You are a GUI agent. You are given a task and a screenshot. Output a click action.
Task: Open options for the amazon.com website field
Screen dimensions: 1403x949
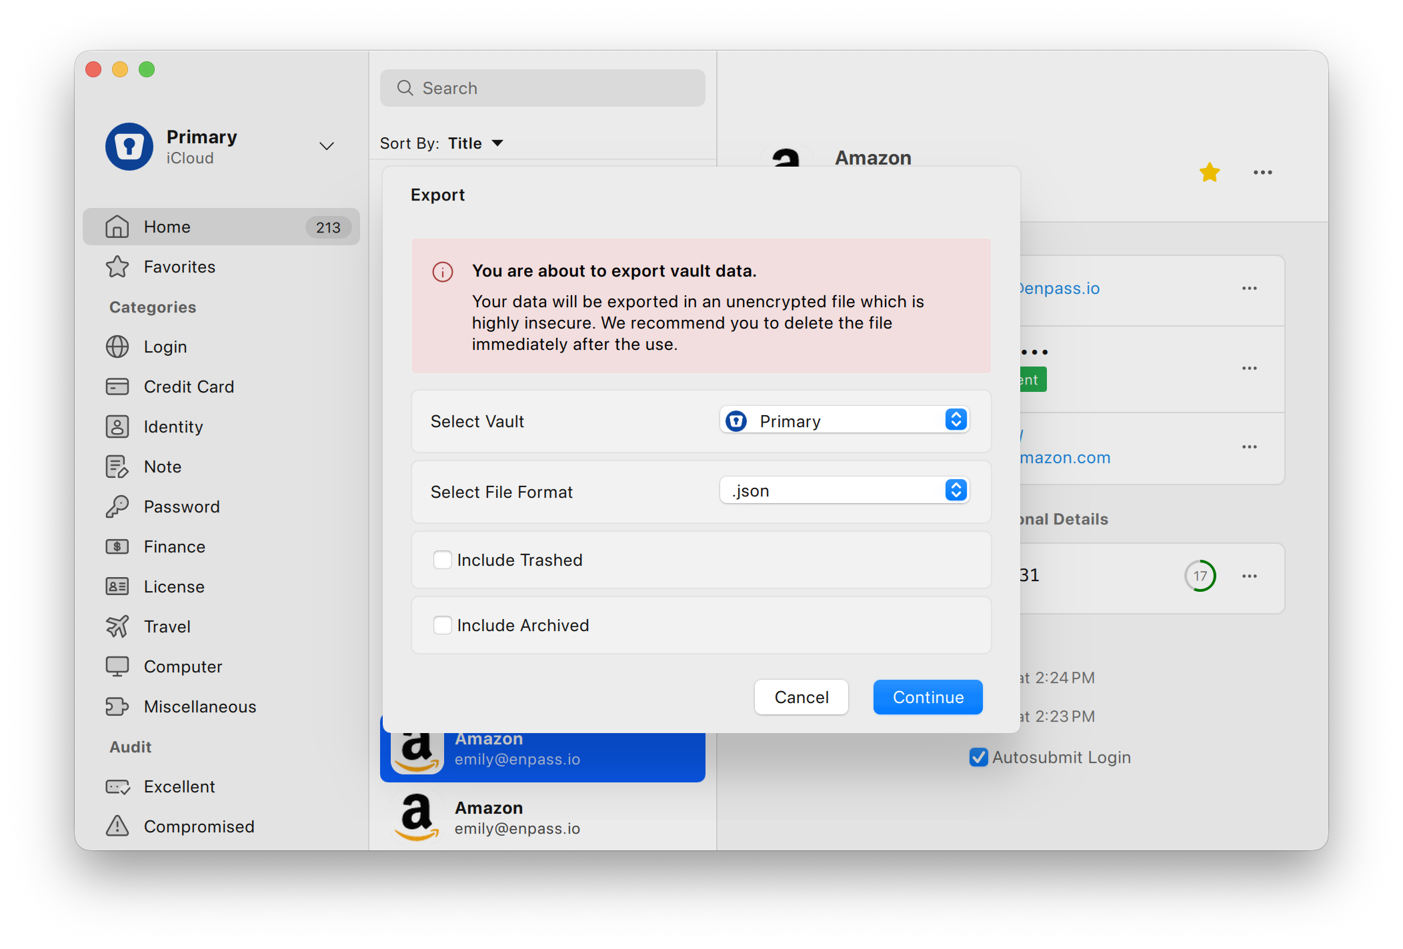[1250, 447]
